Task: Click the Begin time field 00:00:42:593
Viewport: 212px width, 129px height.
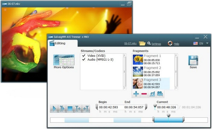Action: click(x=108, y=107)
